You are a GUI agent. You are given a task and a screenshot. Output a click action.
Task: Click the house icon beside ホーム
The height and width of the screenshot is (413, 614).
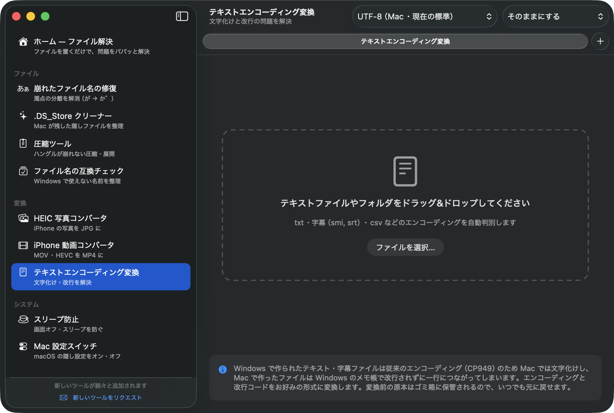pyautogui.click(x=23, y=42)
